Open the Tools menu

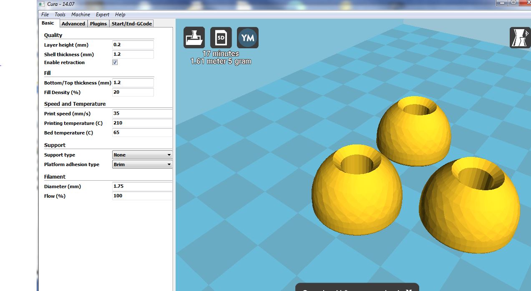(60, 15)
